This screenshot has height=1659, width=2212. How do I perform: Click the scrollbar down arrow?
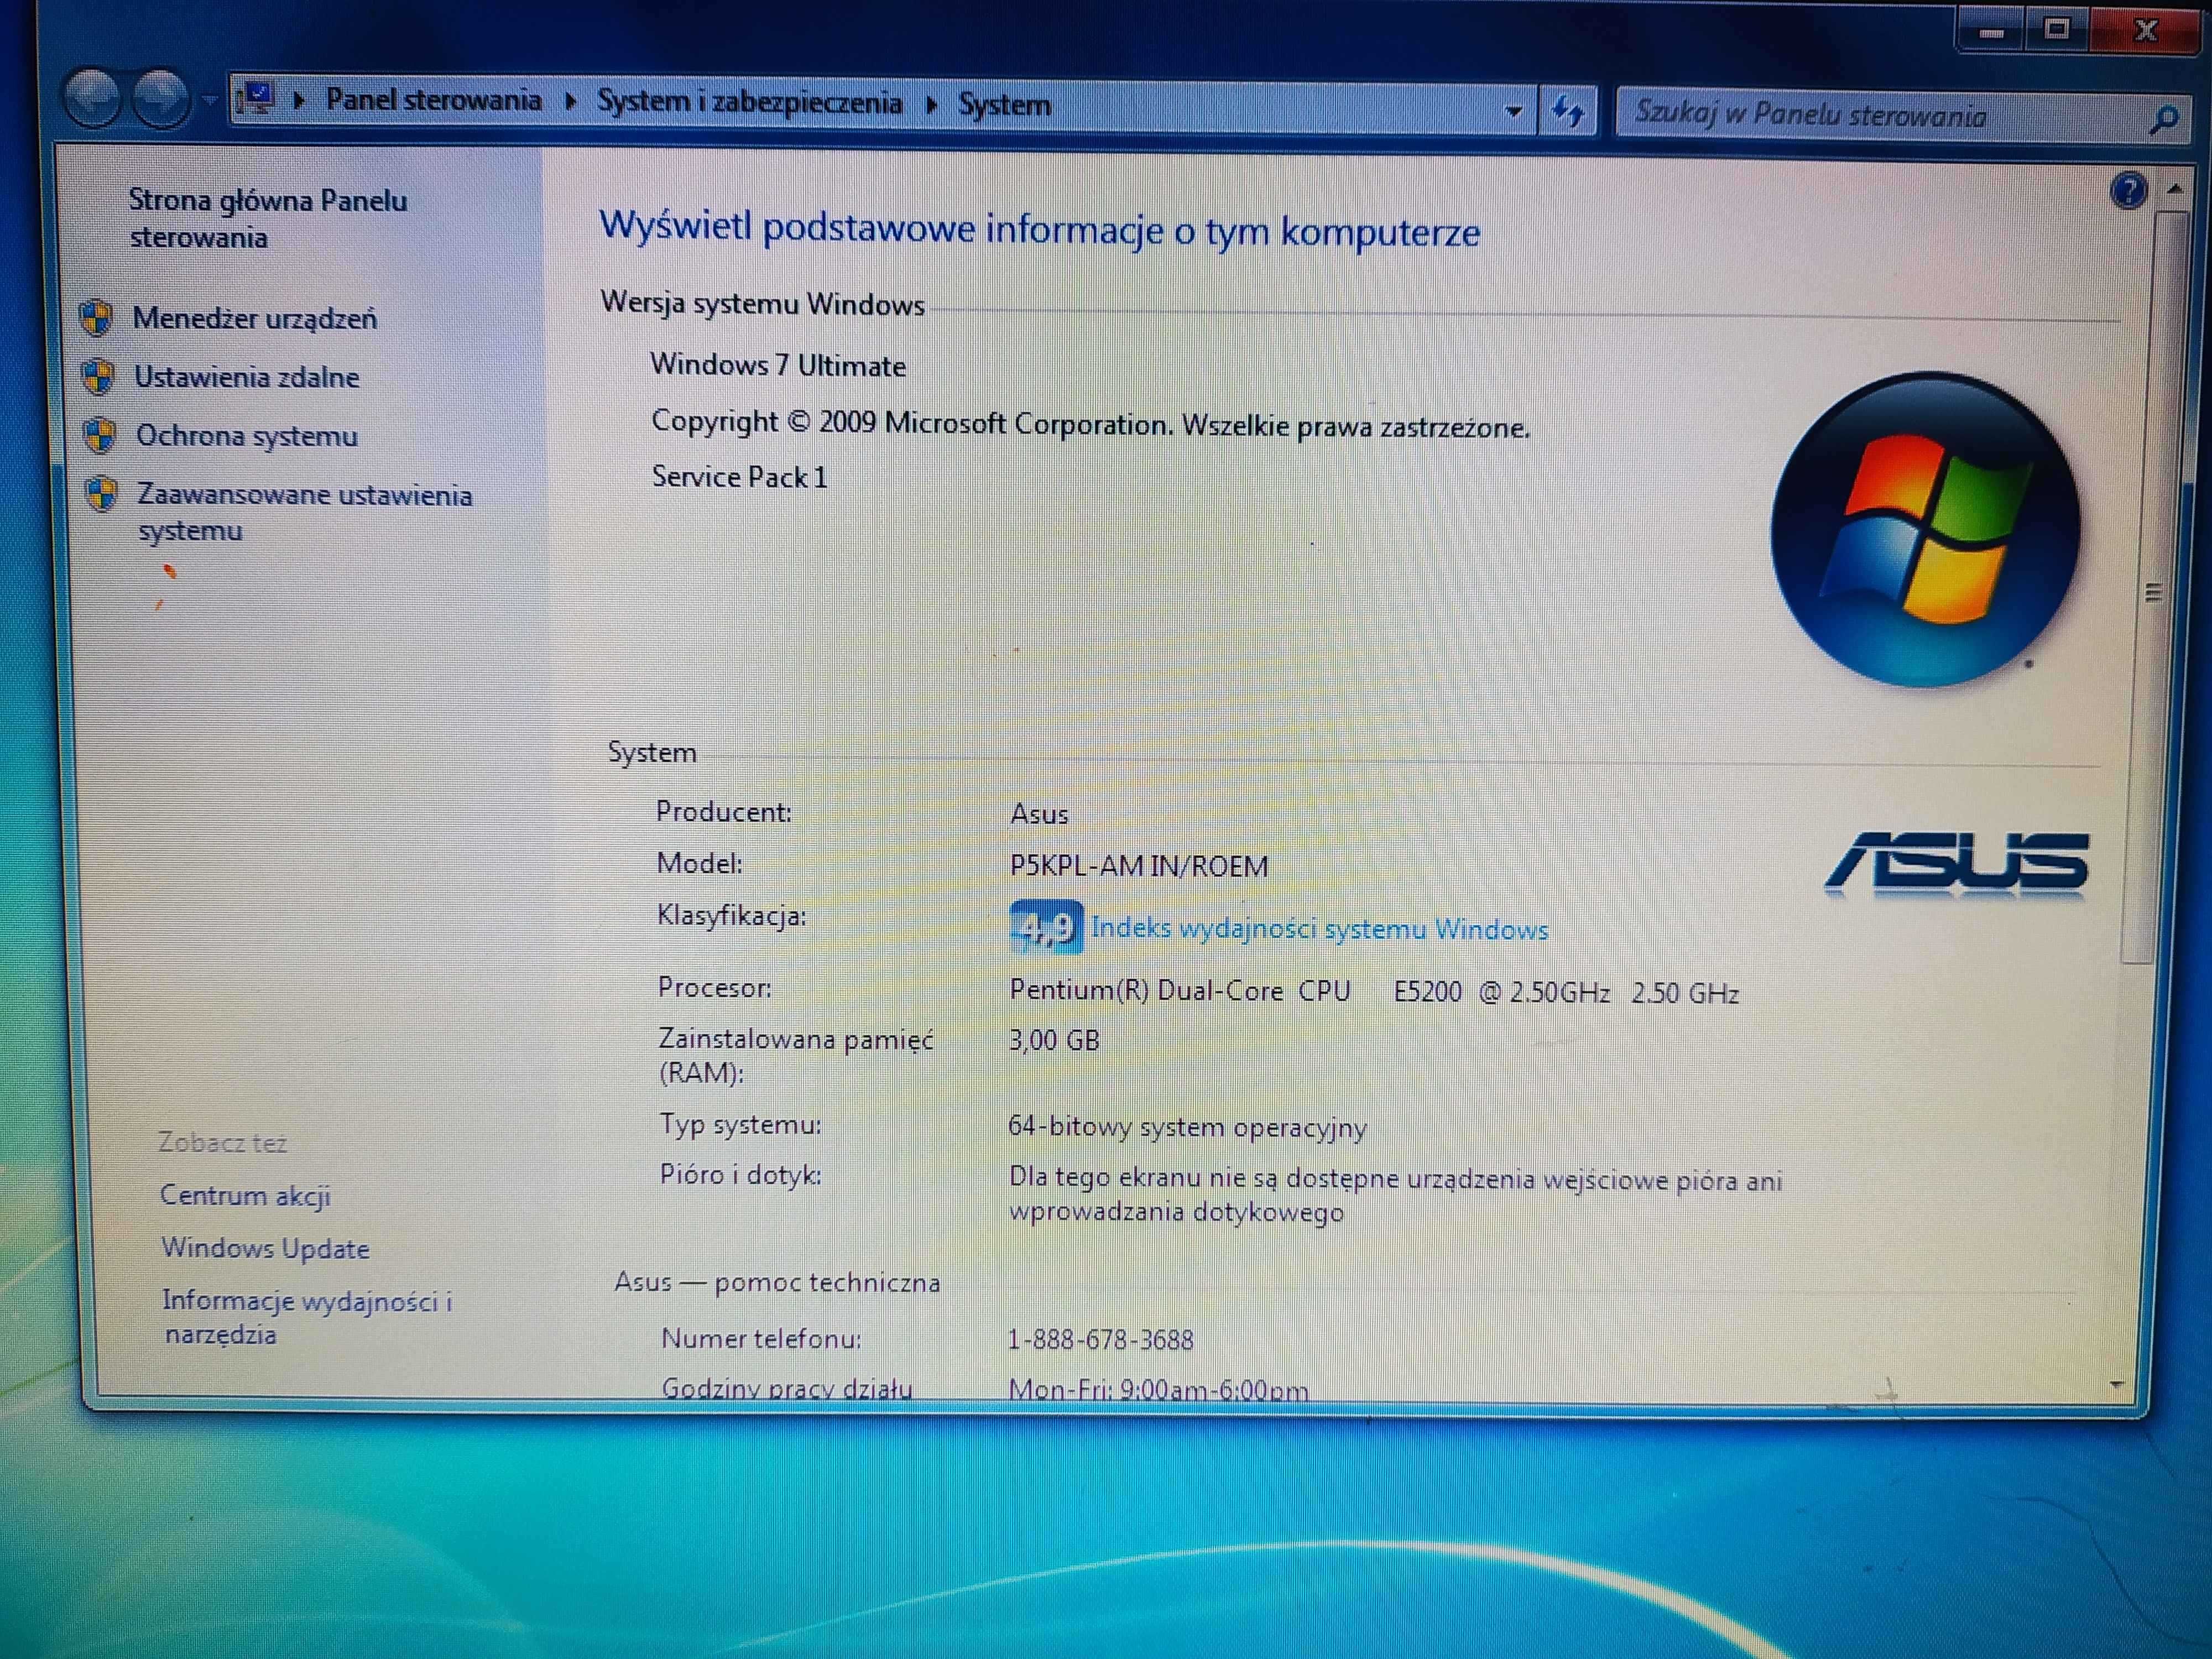point(2116,1384)
